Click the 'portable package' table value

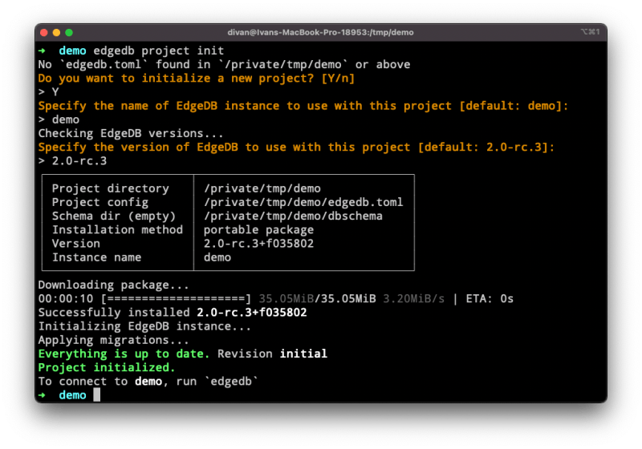coord(258,230)
